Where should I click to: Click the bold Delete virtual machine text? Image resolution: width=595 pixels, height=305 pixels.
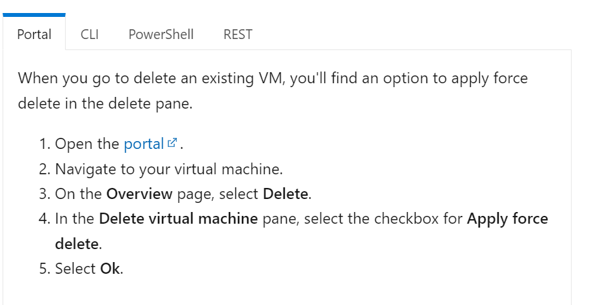tap(178, 219)
